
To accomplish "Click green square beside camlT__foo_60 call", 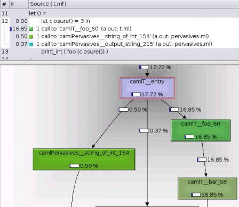I will [x=31, y=29].
